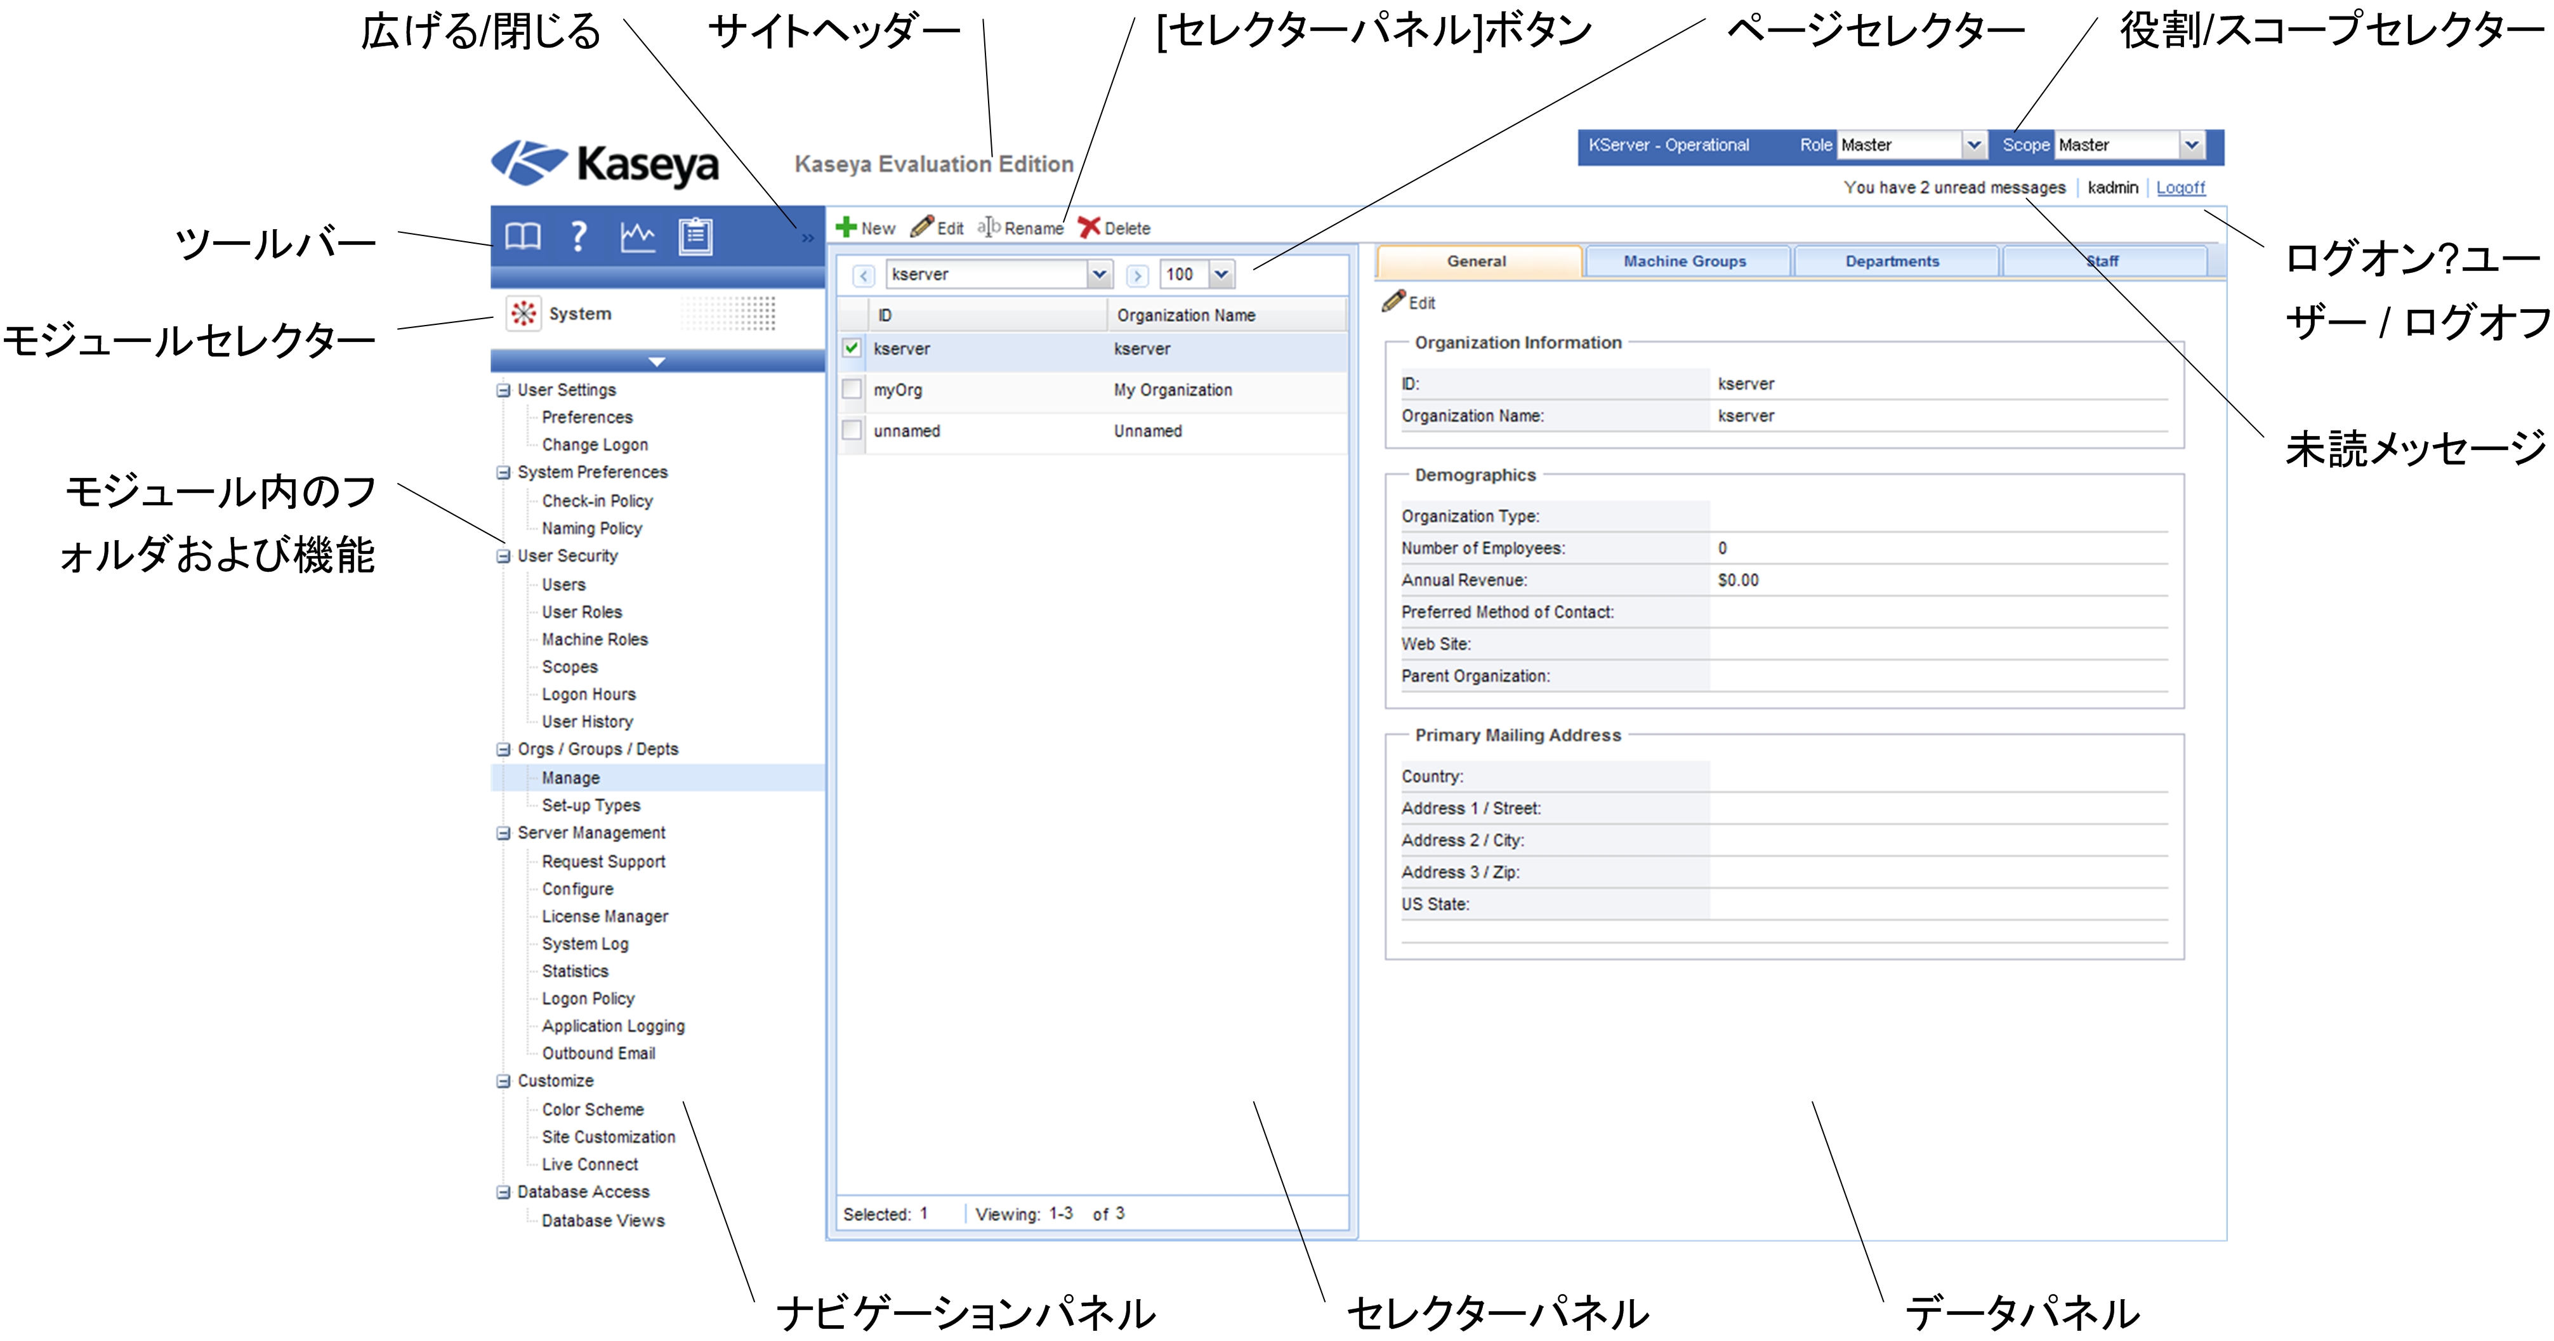This screenshot has height=1341, width=2554.
Task: Collapse the Customize folder
Action: pos(504,1080)
